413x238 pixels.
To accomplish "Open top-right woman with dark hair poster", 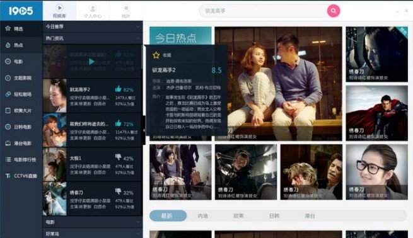I will (x=376, y=54).
